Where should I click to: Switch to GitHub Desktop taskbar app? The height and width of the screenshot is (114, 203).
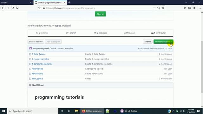[130, 111]
